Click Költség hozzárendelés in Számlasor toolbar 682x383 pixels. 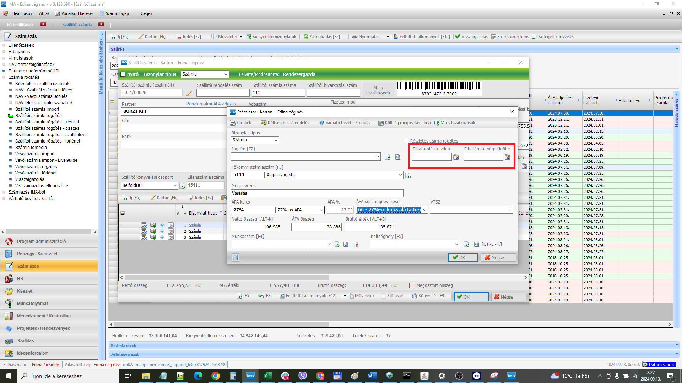285,123
